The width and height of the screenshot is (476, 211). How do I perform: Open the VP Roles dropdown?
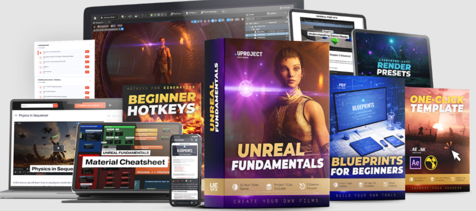pyautogui.click(x=192, y=13)
